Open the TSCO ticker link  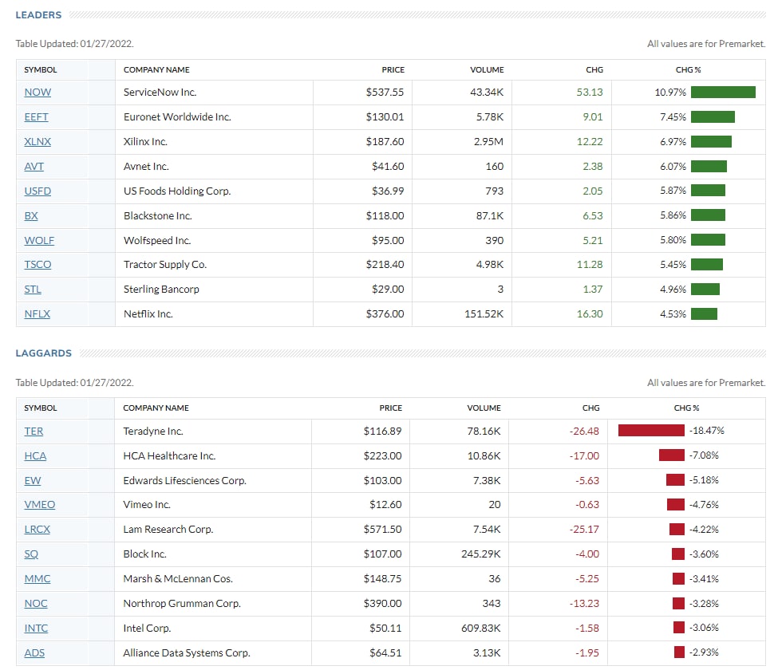click(38, 264)
